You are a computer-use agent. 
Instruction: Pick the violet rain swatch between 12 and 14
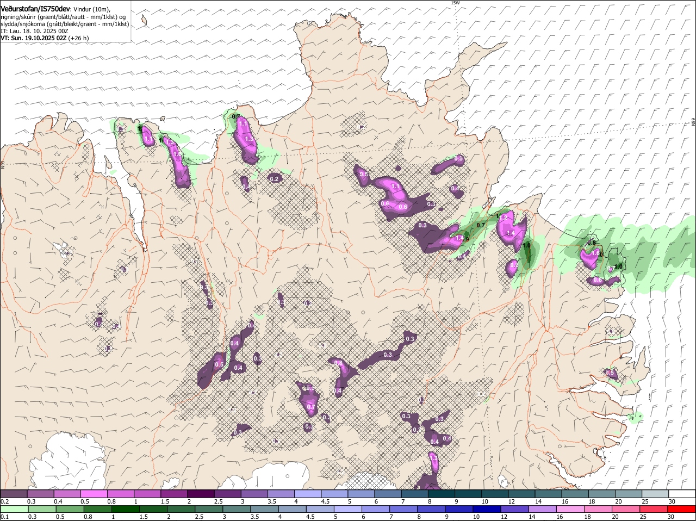click(515, 508)
